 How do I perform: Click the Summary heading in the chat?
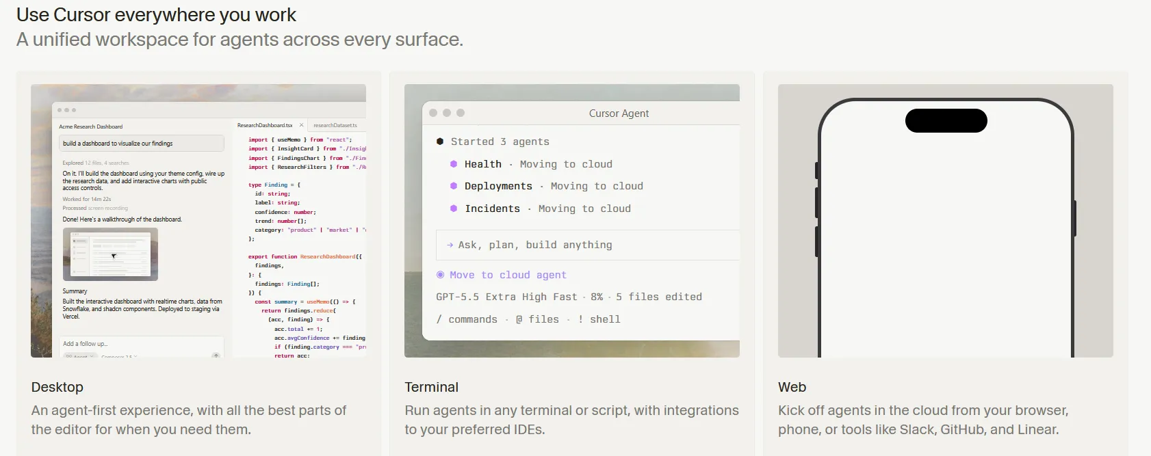[75, 291]
